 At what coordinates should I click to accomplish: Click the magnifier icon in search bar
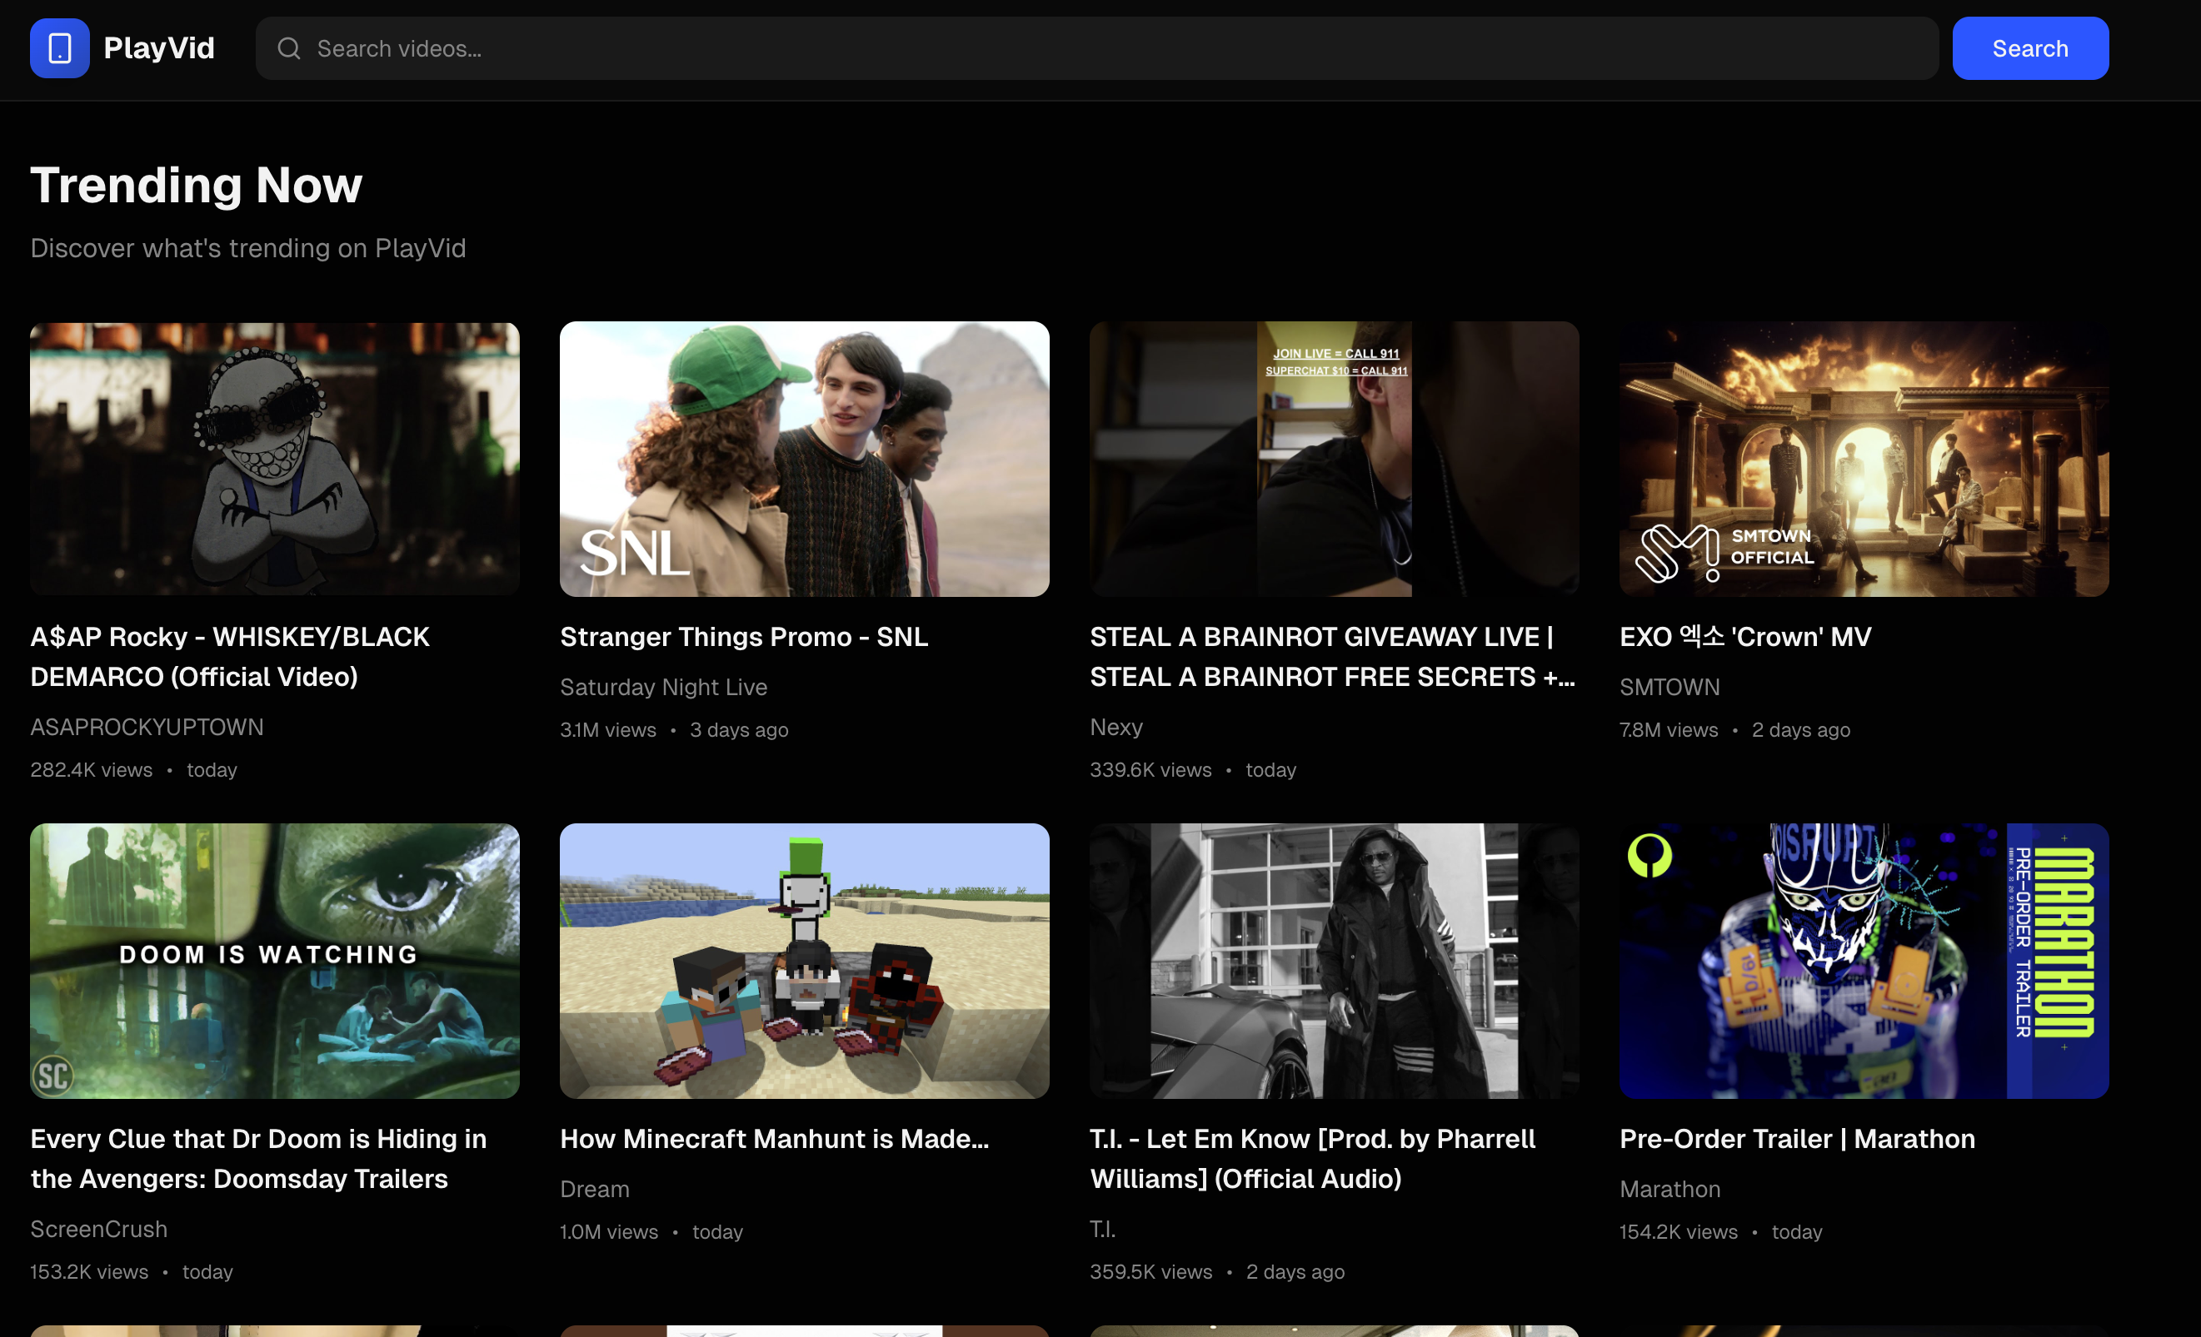click(288, 48)
